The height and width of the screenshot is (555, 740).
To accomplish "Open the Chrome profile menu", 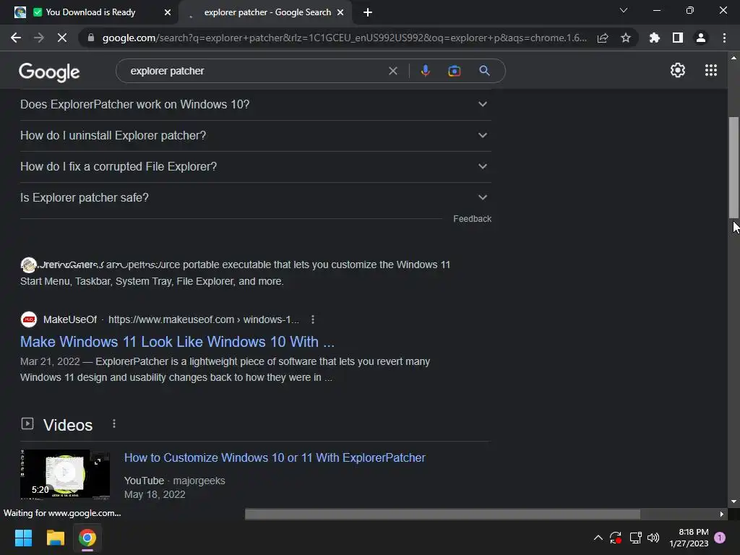I will 701,38.
